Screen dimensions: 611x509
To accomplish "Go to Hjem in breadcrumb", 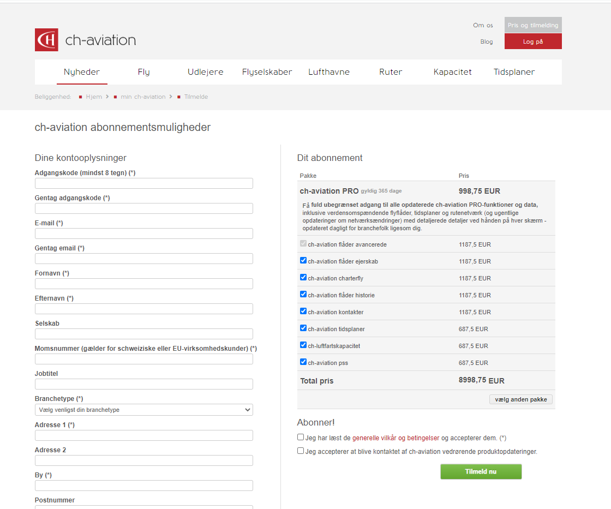I will click(94, 97).
